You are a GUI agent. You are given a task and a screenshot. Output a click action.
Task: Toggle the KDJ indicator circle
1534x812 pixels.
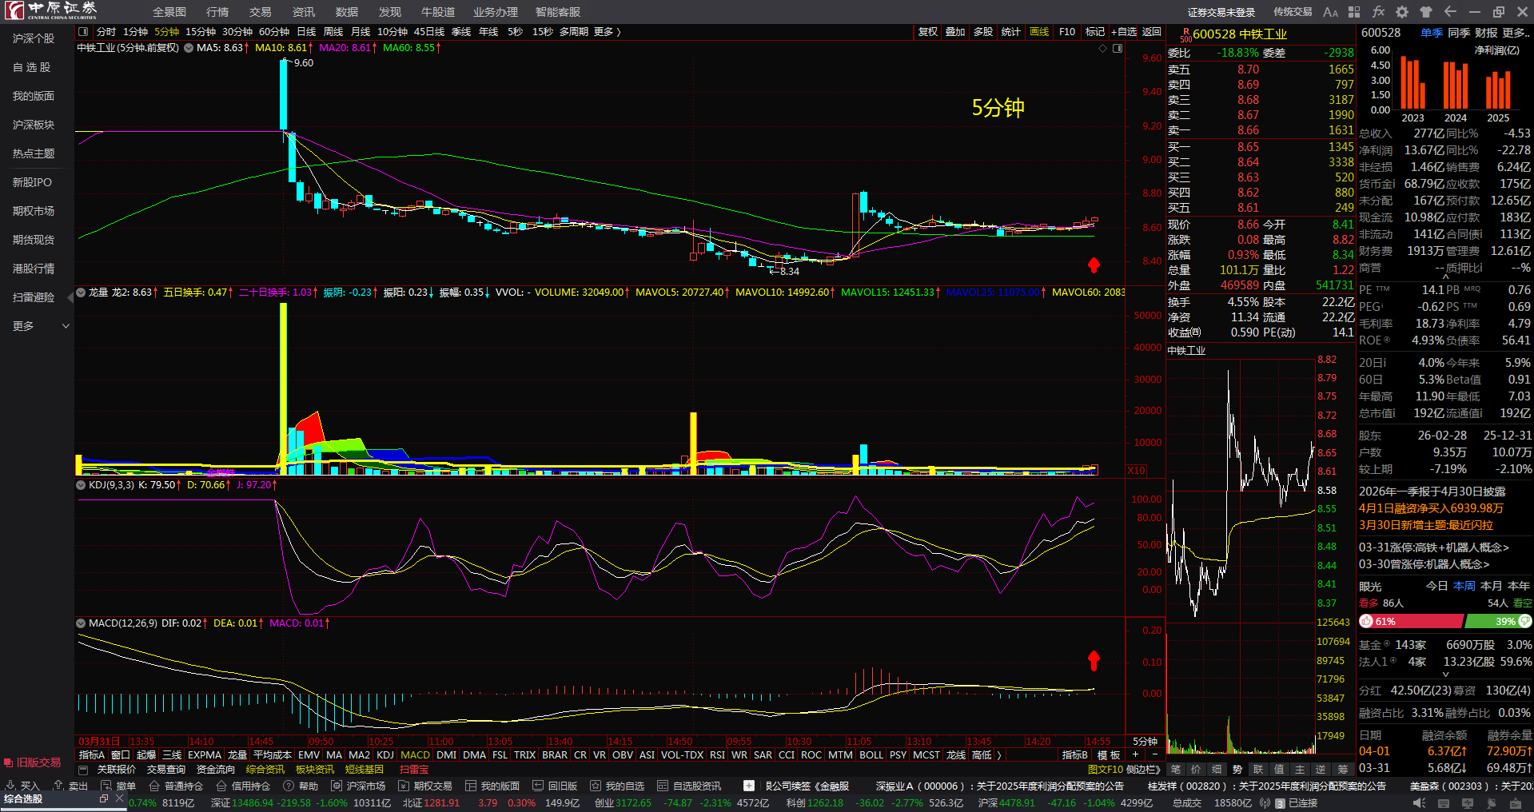click(x=81, y=485)
